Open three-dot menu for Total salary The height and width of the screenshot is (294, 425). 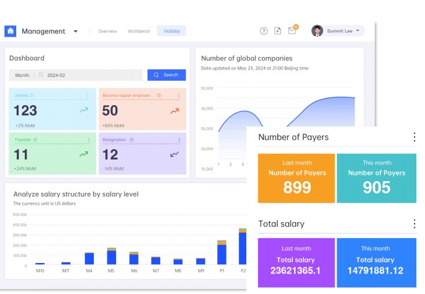coord(414,224)
